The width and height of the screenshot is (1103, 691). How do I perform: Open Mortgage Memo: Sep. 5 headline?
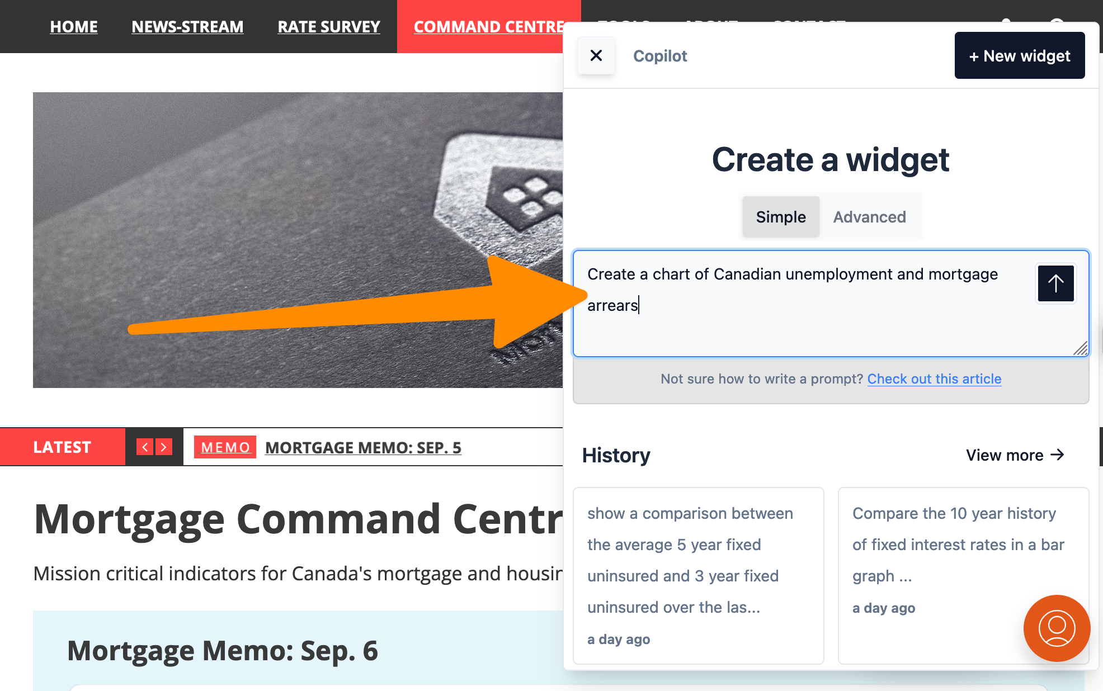pos(363,448)
